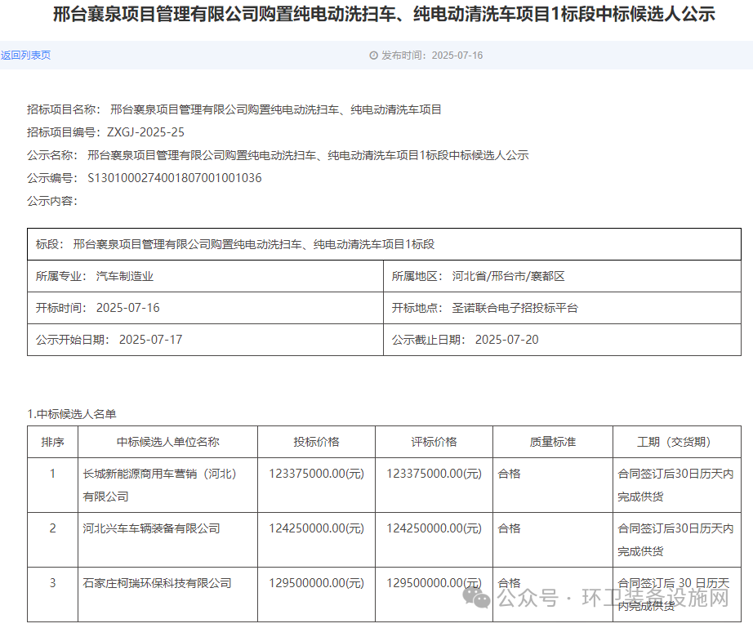Click delivery term of second candidate row

coord(677,540)
